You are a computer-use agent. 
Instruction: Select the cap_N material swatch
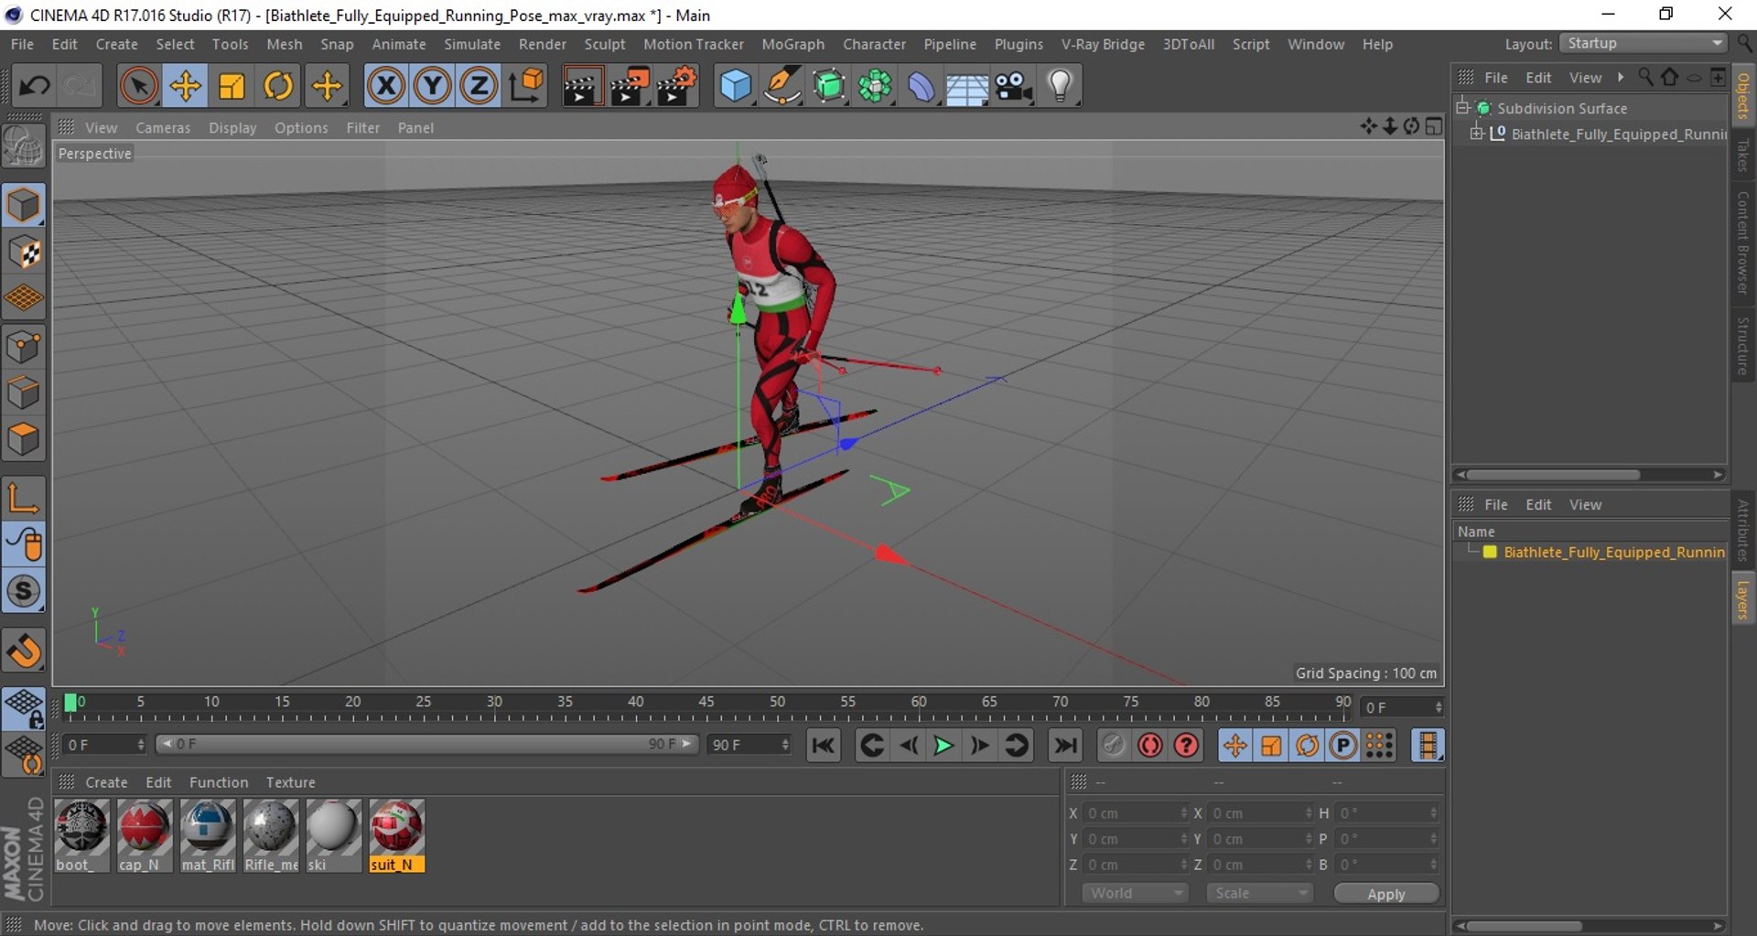click(145, 835)
